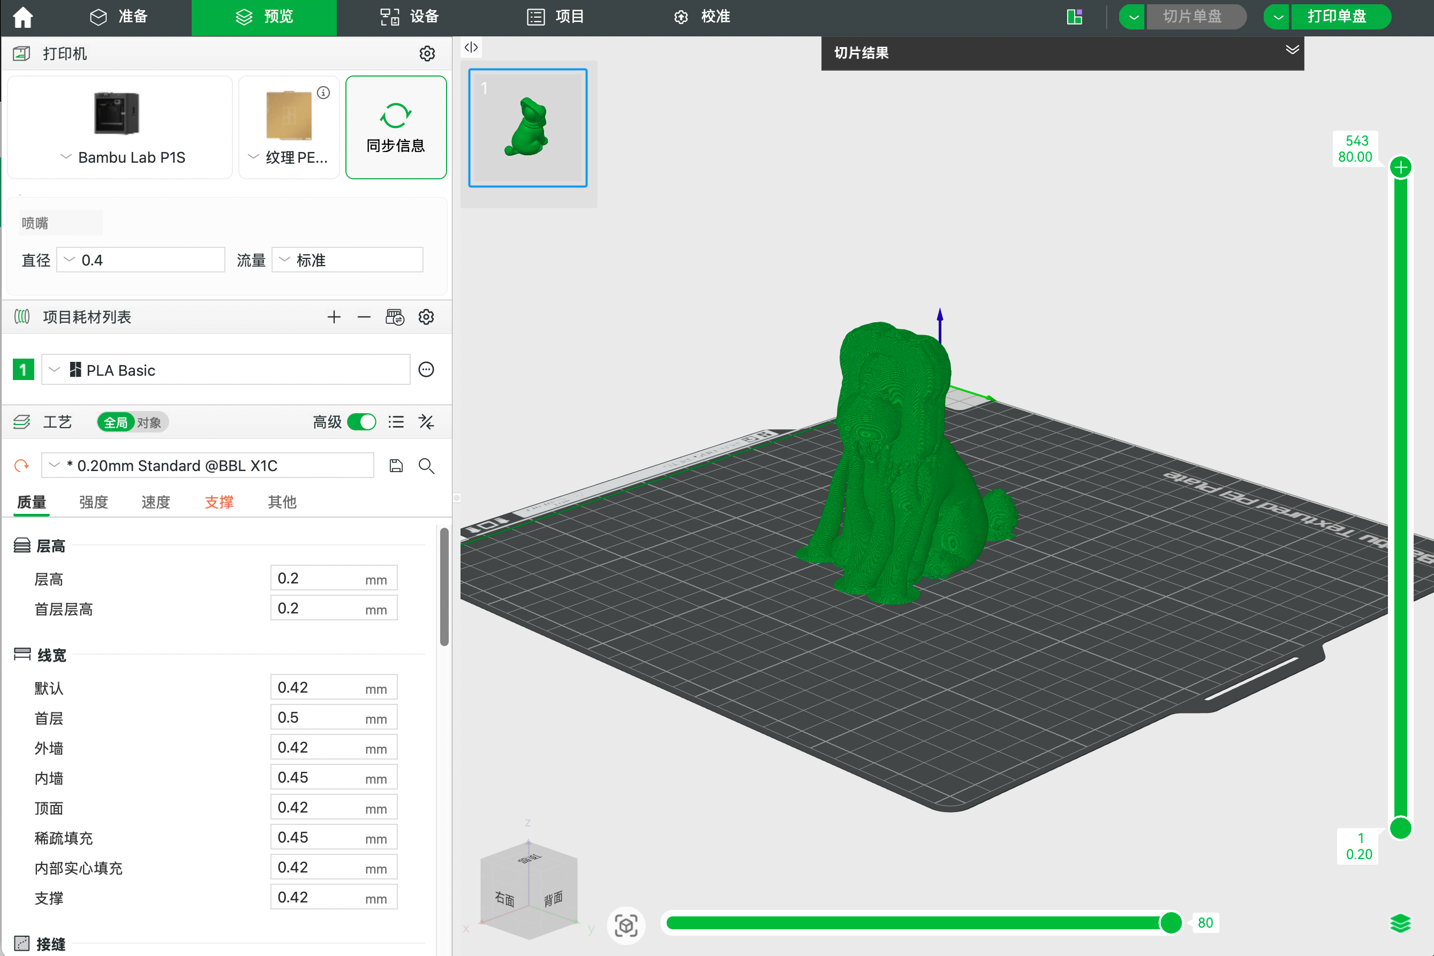Click the 3D view orientation cube

tap(528, 890)
